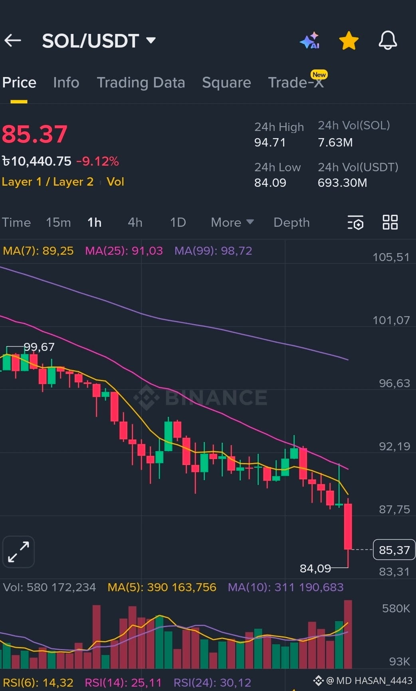Expand chart to fullscreen

click(18, 552)
